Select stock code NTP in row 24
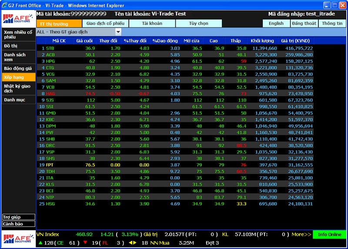The height and width of the screenshot is (249, 348). [50, 197]
